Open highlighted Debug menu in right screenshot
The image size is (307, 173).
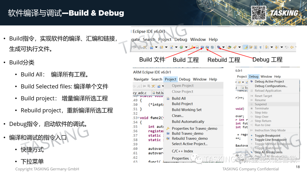tap(254, 77)
